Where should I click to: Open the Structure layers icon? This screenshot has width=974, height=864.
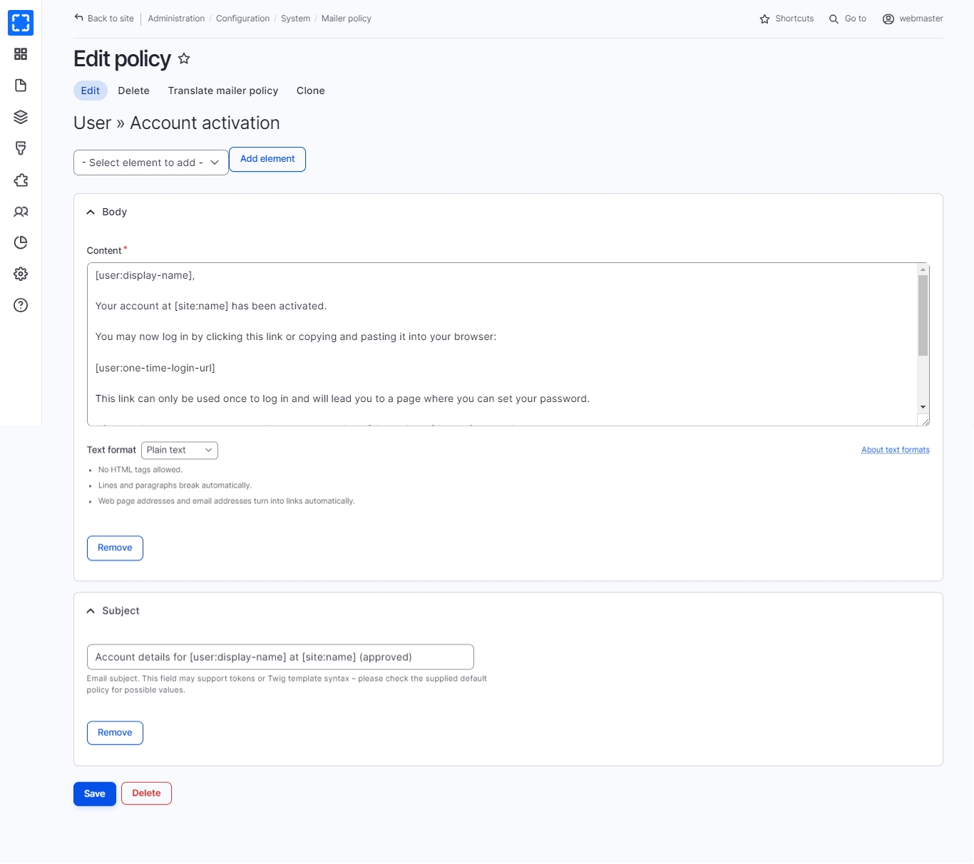tap(21, 117)
